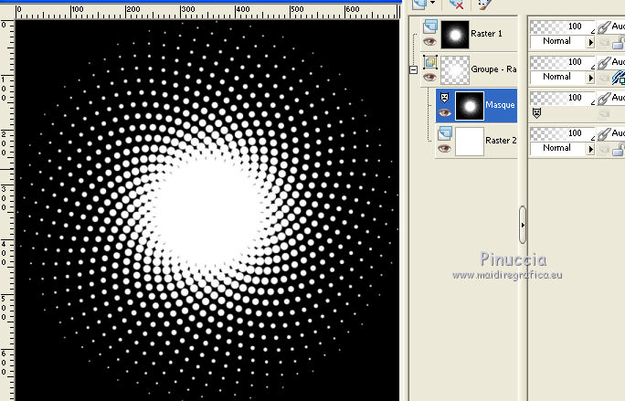Screen dimensions: 625x401
Task: Select the Groupe - Ra layer name
Action: coord(493,69)
